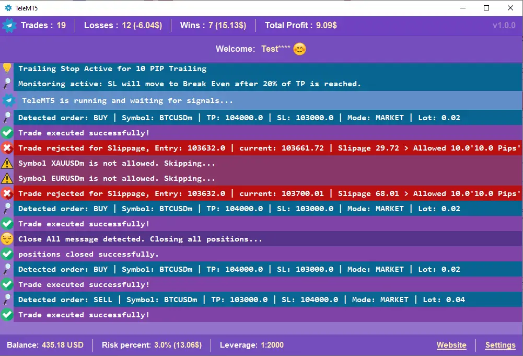
Task: Click the Total Profit value in header
Action: point(326,25)
